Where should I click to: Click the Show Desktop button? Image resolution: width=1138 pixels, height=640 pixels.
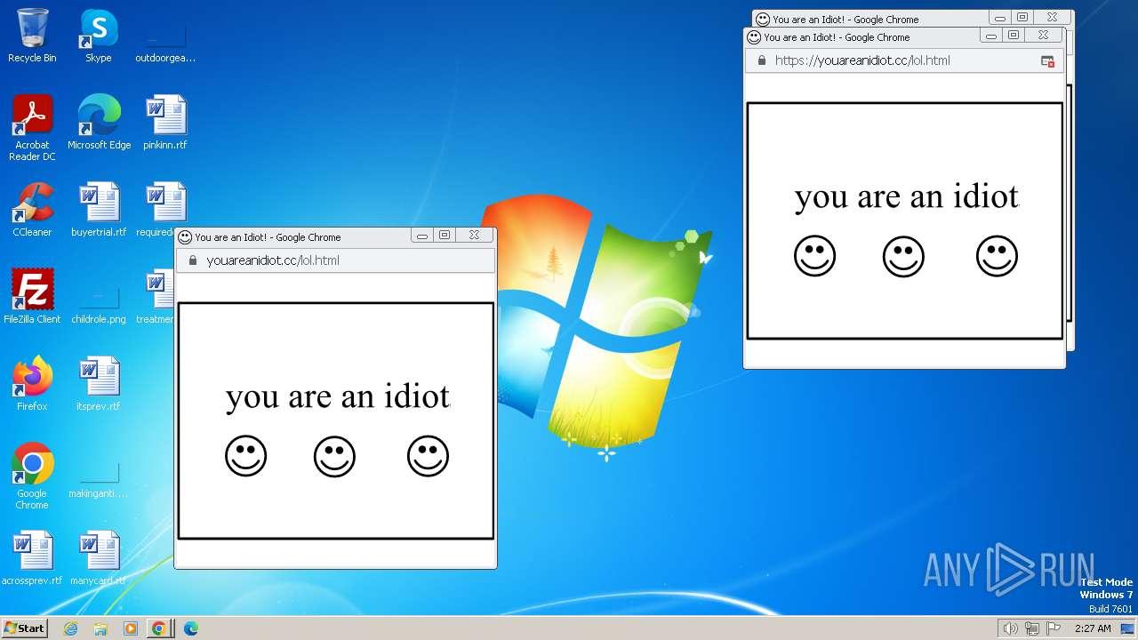[x=1128, y=628]
